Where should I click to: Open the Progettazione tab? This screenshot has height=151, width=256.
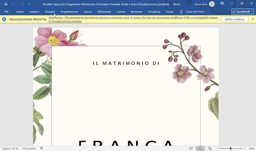tap(69, 12)
